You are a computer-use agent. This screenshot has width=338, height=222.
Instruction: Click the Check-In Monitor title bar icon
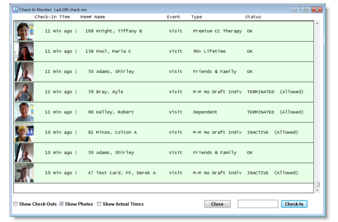15,9
